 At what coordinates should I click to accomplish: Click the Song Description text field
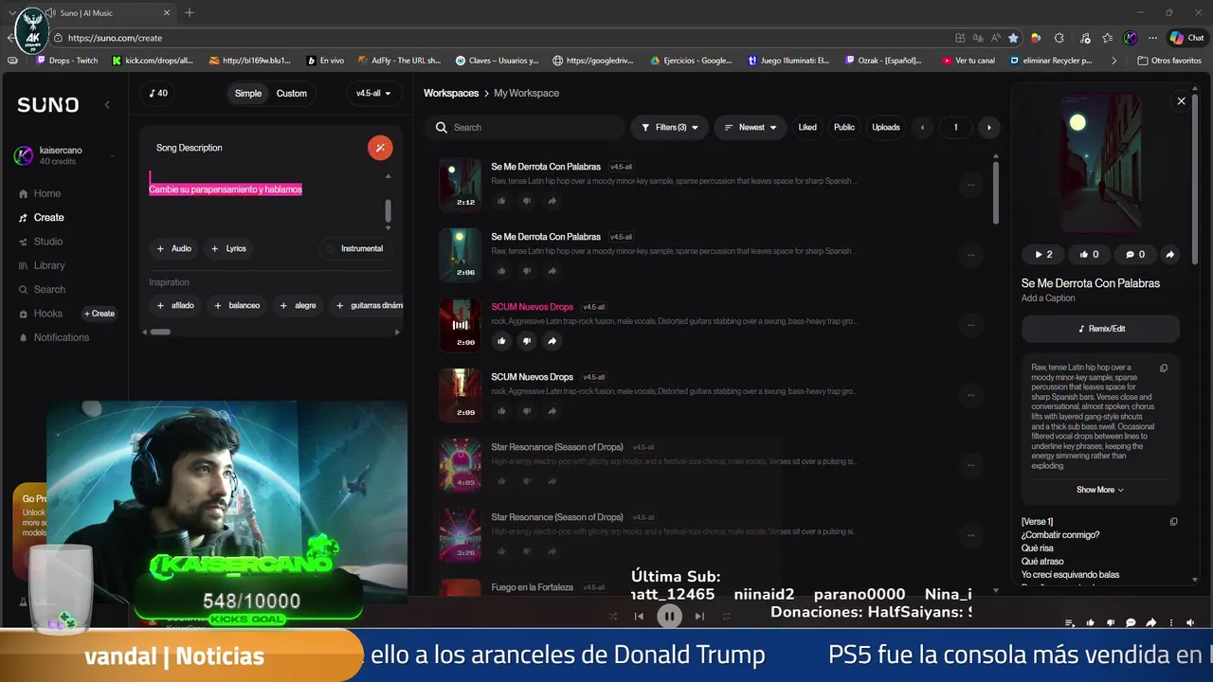click(265, 199)
